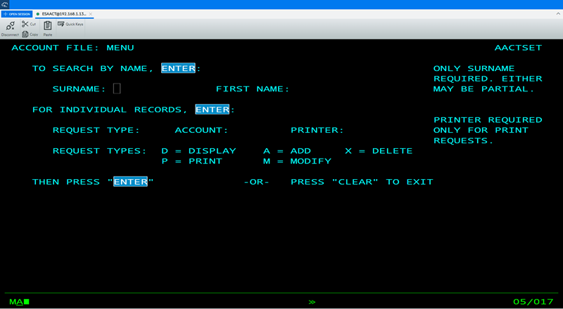Click the 'SURNAME:' label
The height and width of the screenshot is (309, 563).
(80, 89)
